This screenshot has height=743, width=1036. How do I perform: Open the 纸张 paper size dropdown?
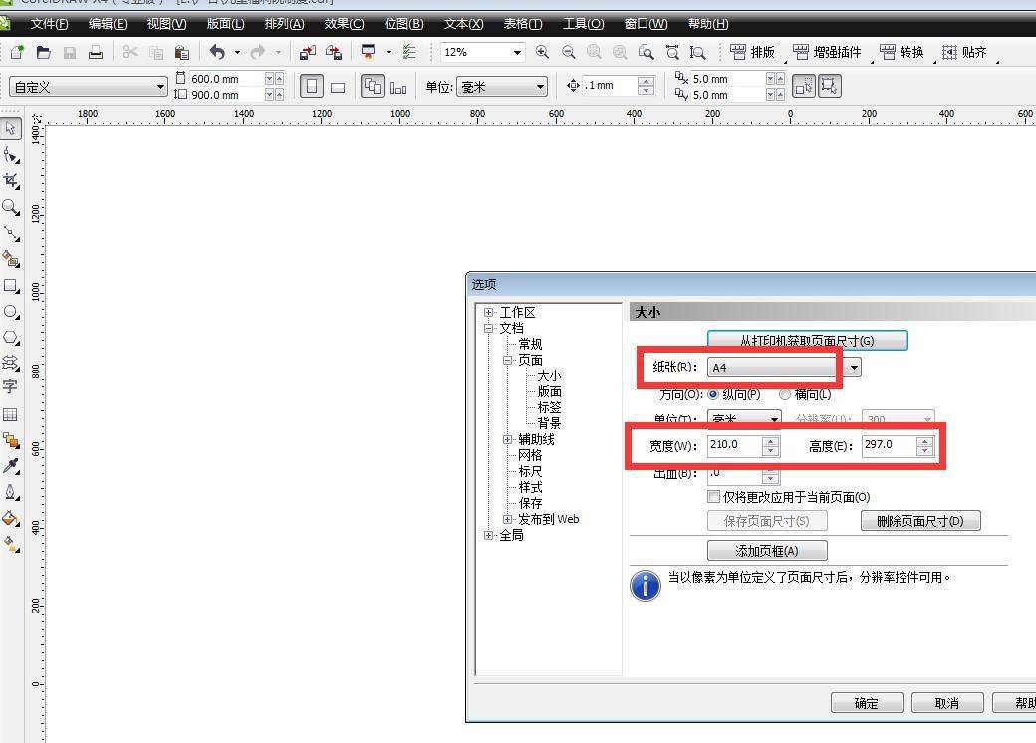coord(854,368)
